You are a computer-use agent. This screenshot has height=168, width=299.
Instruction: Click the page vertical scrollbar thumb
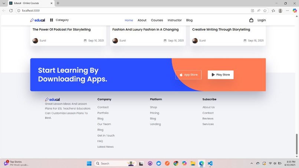tap(296, 144)
